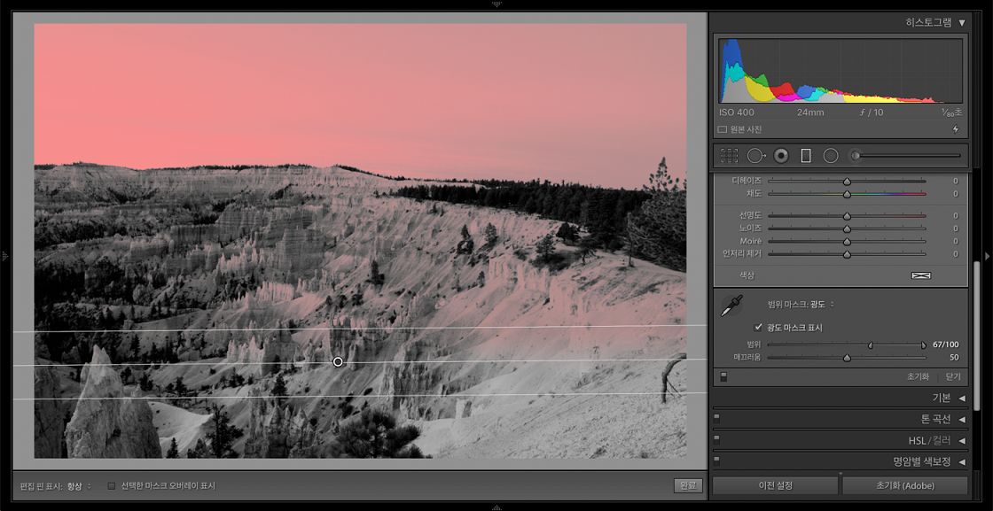
Task: Toggle the right panel arrow
Action: (987, 255)
